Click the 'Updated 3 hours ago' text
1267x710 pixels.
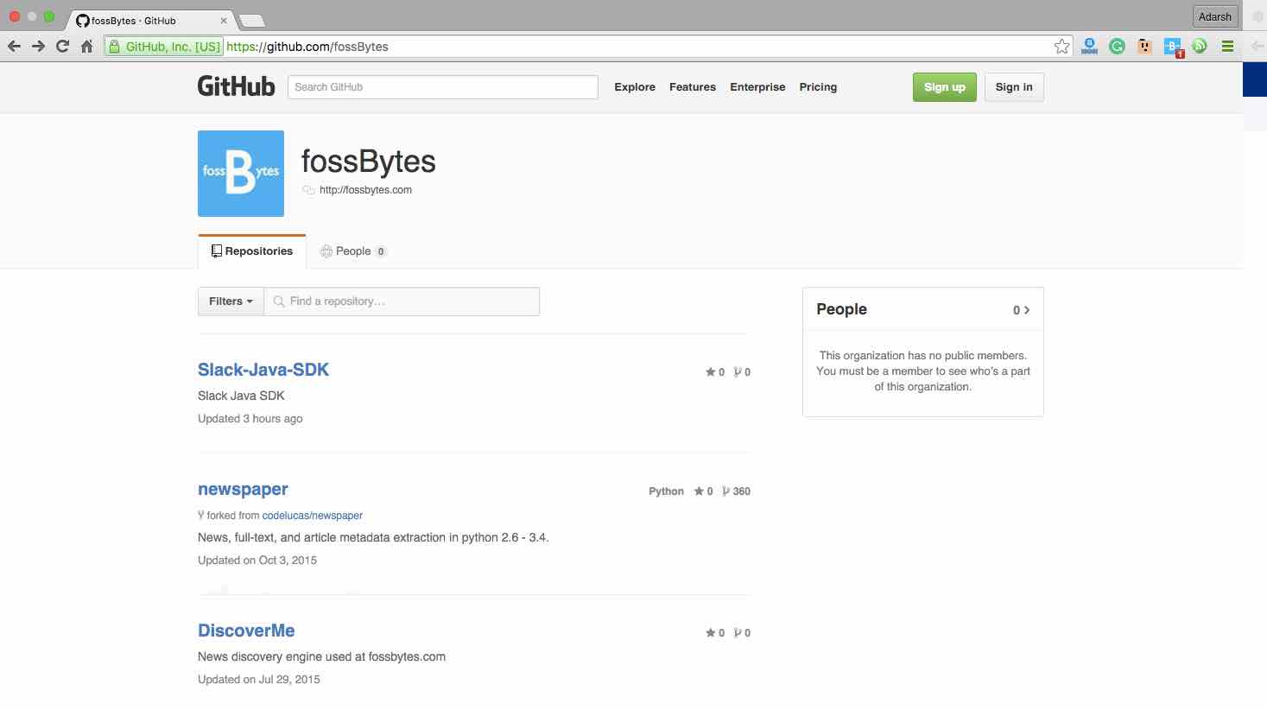pos(250,419)
